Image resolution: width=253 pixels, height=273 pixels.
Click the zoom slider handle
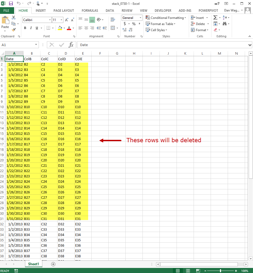coord(221,271)
